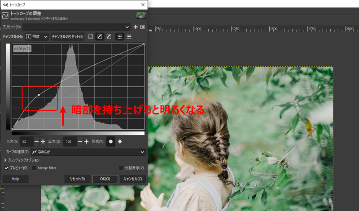Open the チャンネル 明度 channel dropdown
359x211 pixels.
pyautogui.click(x=37, y=37)
